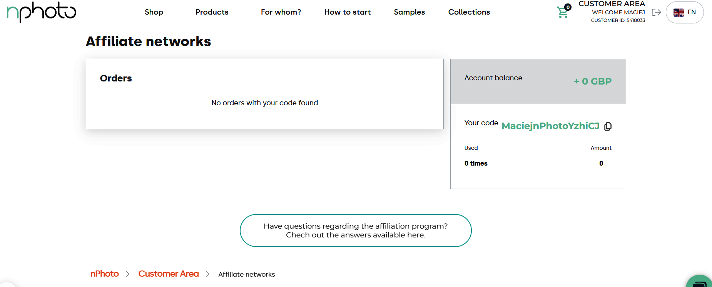Screen dimensions: 712x287
Task: Open the Products menu
Action: (x=212, y=12)
